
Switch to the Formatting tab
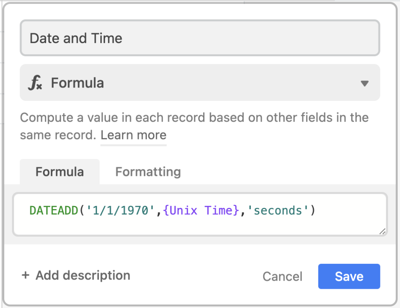coord(148,172)
